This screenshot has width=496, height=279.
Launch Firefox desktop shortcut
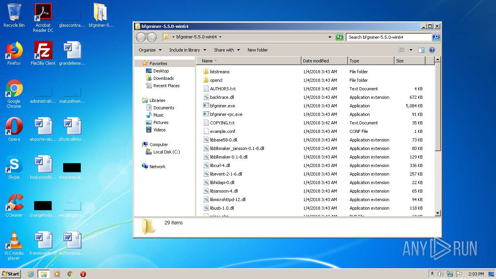tap(14, 53)
